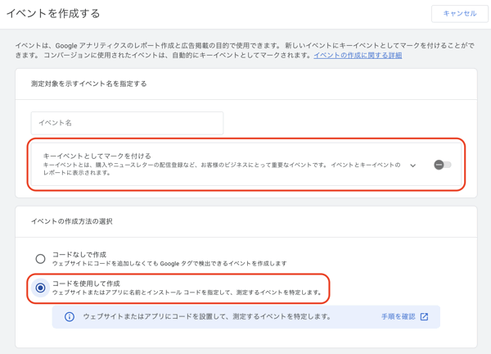The width and height of the screenshot is (491, 354).
Task: Expand the key event description chevron
Action: tap(413, 166)
